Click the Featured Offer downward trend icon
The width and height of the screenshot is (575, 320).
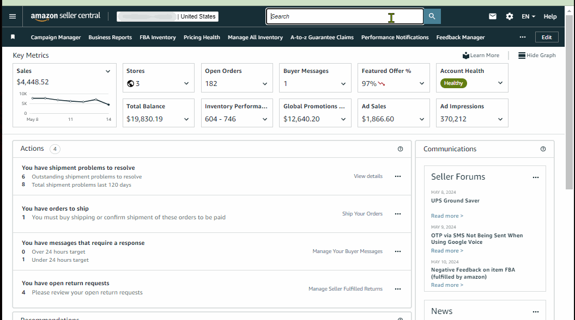coord(382,84)
